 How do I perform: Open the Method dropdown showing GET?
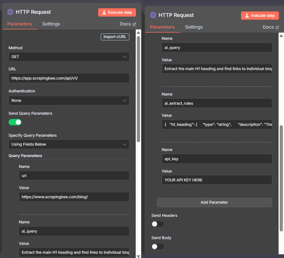[69, 57]
